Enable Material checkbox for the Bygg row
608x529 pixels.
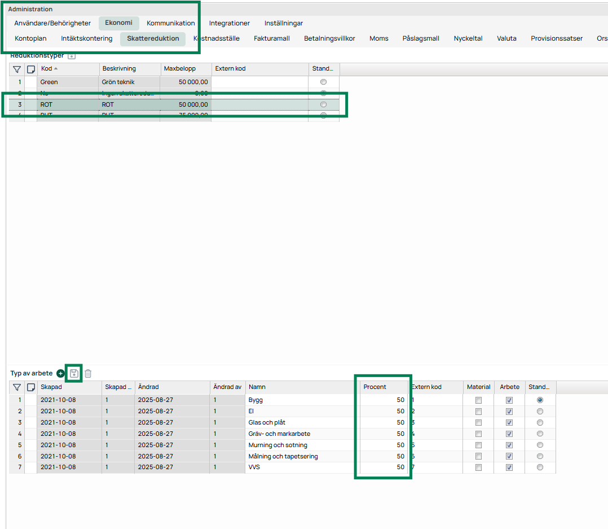(478, 400)
